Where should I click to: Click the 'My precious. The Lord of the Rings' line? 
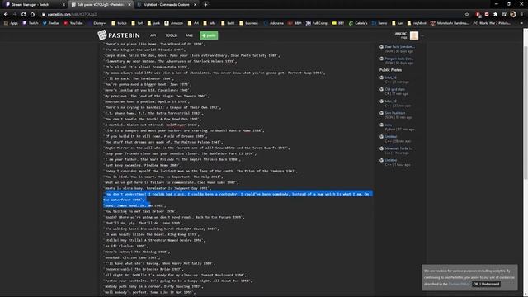[157, 96]
